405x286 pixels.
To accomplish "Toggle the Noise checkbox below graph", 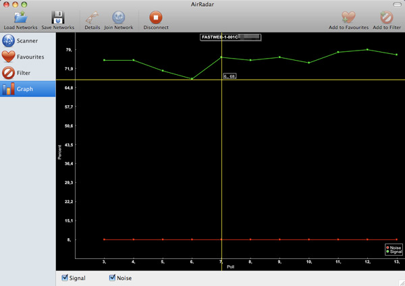I will point(113,278).
